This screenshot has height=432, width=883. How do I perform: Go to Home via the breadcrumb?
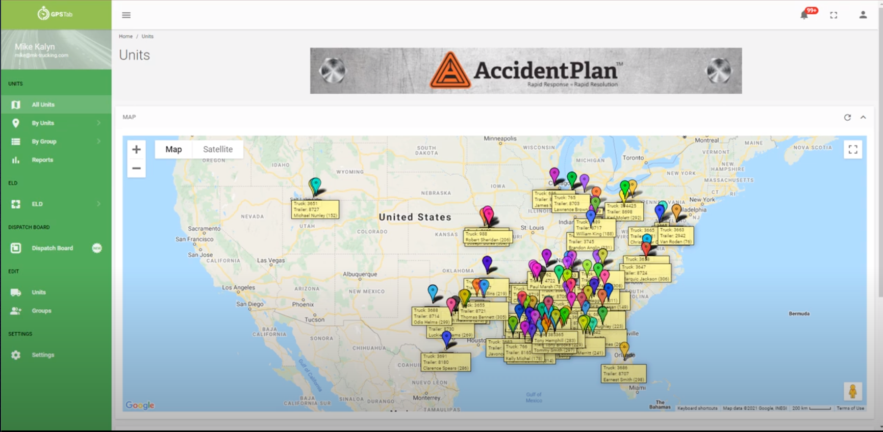[x=125, y=37]
